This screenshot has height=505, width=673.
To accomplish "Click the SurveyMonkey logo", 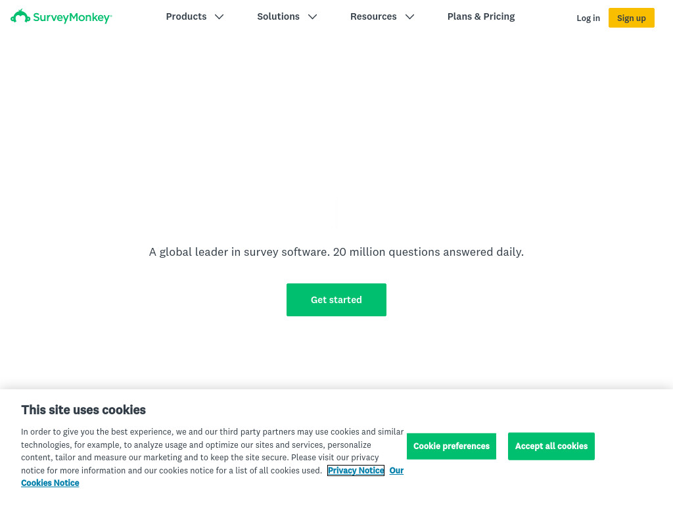I will 61,16.
